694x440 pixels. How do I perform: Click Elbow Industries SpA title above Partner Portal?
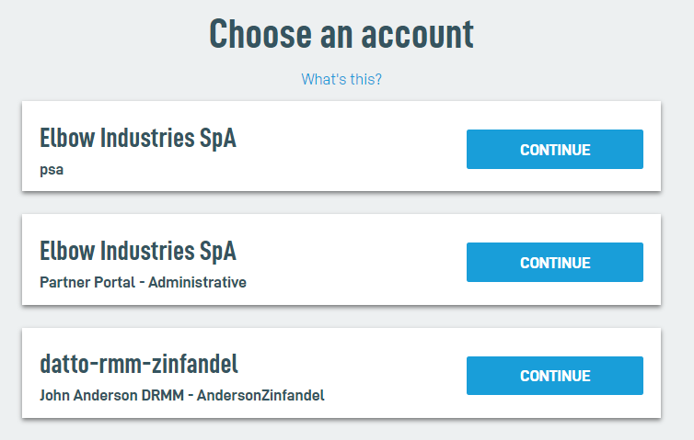138,251
